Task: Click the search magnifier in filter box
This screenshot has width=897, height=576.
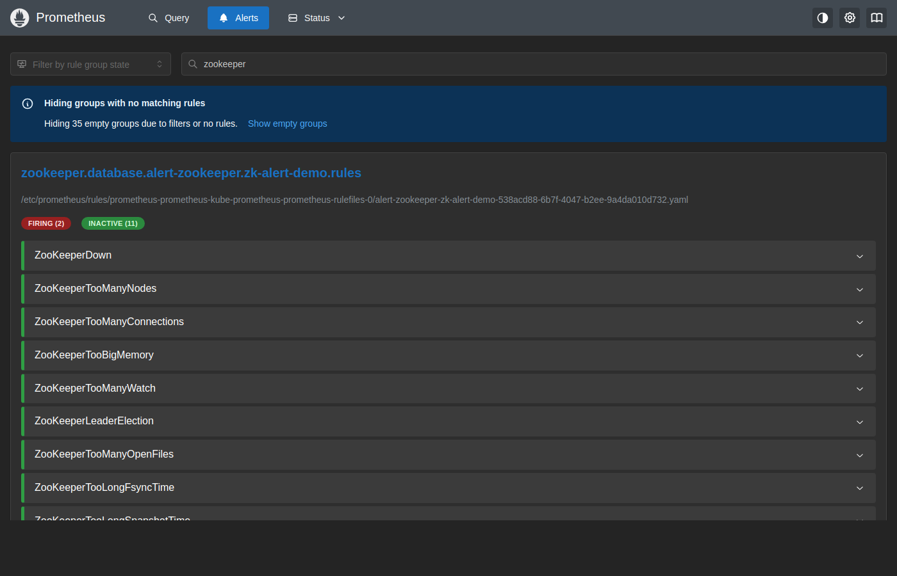Action: (x=193, y=64)
